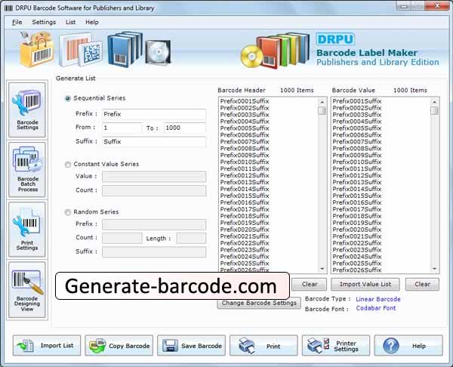Open the List menu
Viewport: 453px width, 367px height.
coord(70,22)
